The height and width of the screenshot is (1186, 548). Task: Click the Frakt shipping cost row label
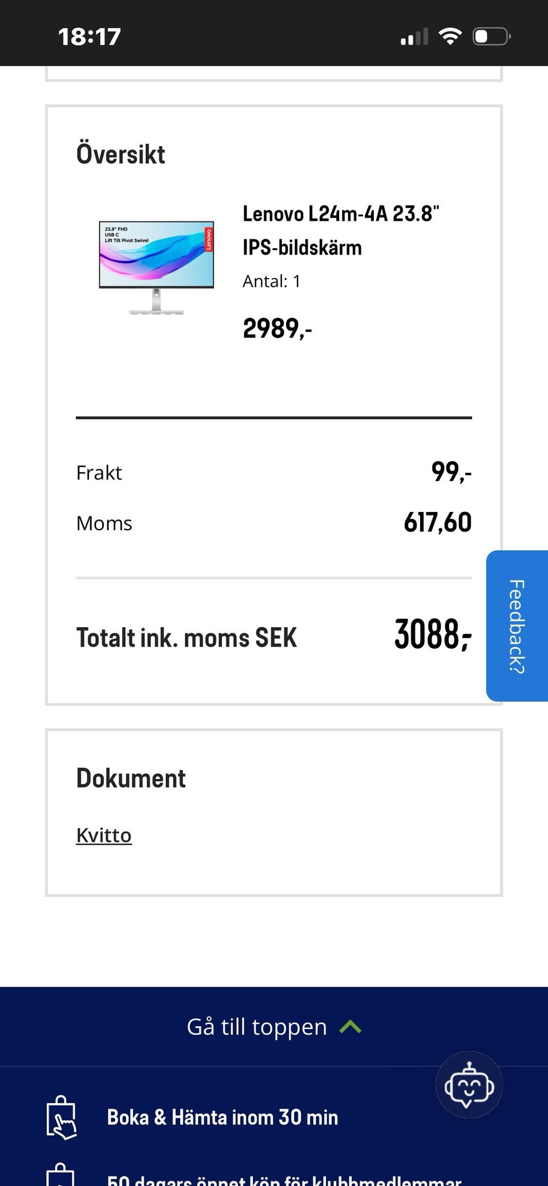(99, 473)
